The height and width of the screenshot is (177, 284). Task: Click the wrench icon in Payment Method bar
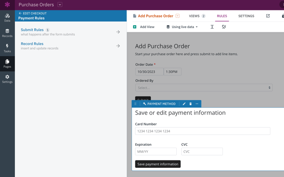(x=144, y=104)
